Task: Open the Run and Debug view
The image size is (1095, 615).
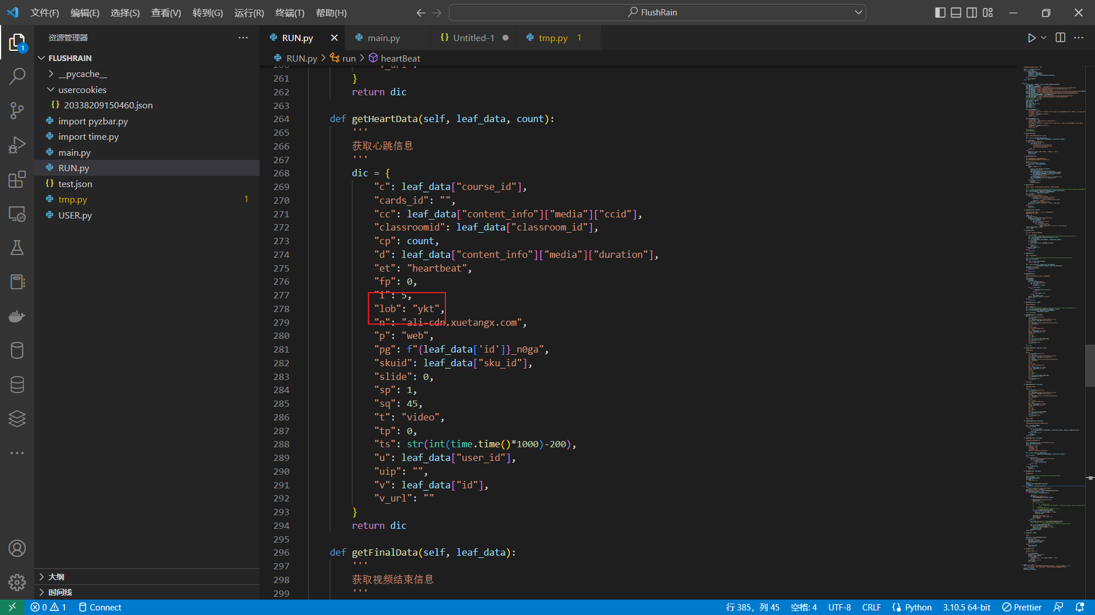Action: coord(18,144)
